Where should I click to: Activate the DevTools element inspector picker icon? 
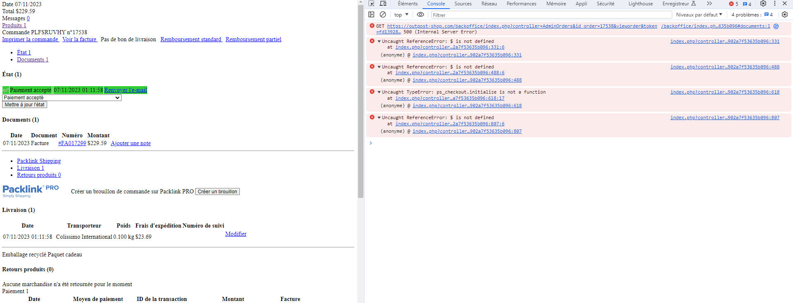[371, 4]
